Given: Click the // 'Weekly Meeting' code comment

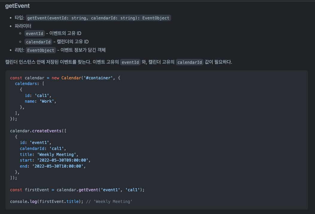Looking at the screenshot, I should (109, 201).
